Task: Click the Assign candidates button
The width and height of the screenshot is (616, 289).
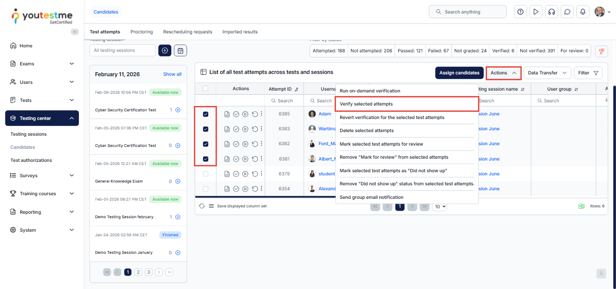Action: (x=459, y=73)
